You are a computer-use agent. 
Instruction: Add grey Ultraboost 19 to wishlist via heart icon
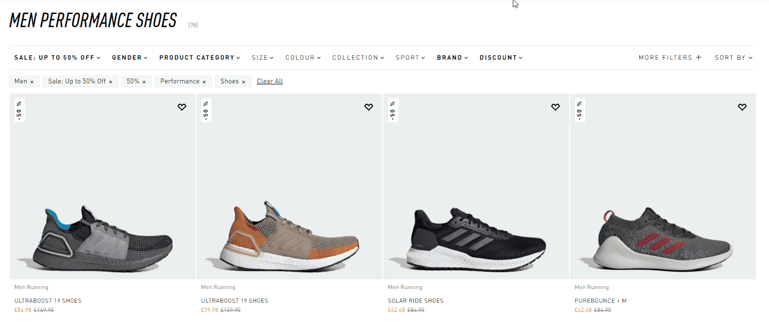tap(182, 107)
